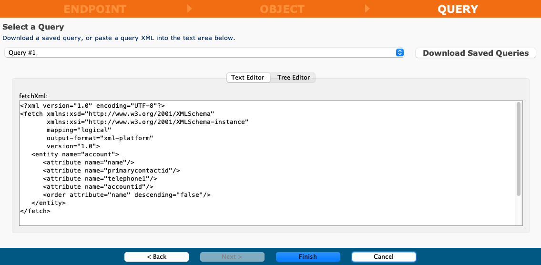Click the OBJECT step in wizard header
The width and height of the screenshot is (541, 265).
click(x=282, y=9)
